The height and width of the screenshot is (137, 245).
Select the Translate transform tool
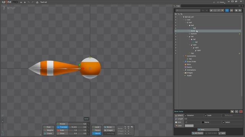[x=62, y=127]
